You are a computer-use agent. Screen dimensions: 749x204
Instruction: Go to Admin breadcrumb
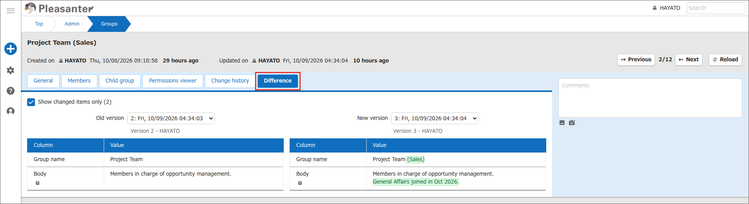coord(72,24)
